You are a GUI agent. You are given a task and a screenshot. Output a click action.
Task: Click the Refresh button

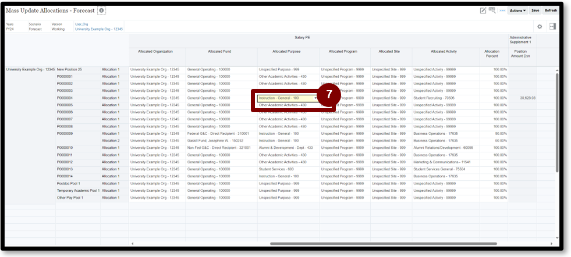551,10
